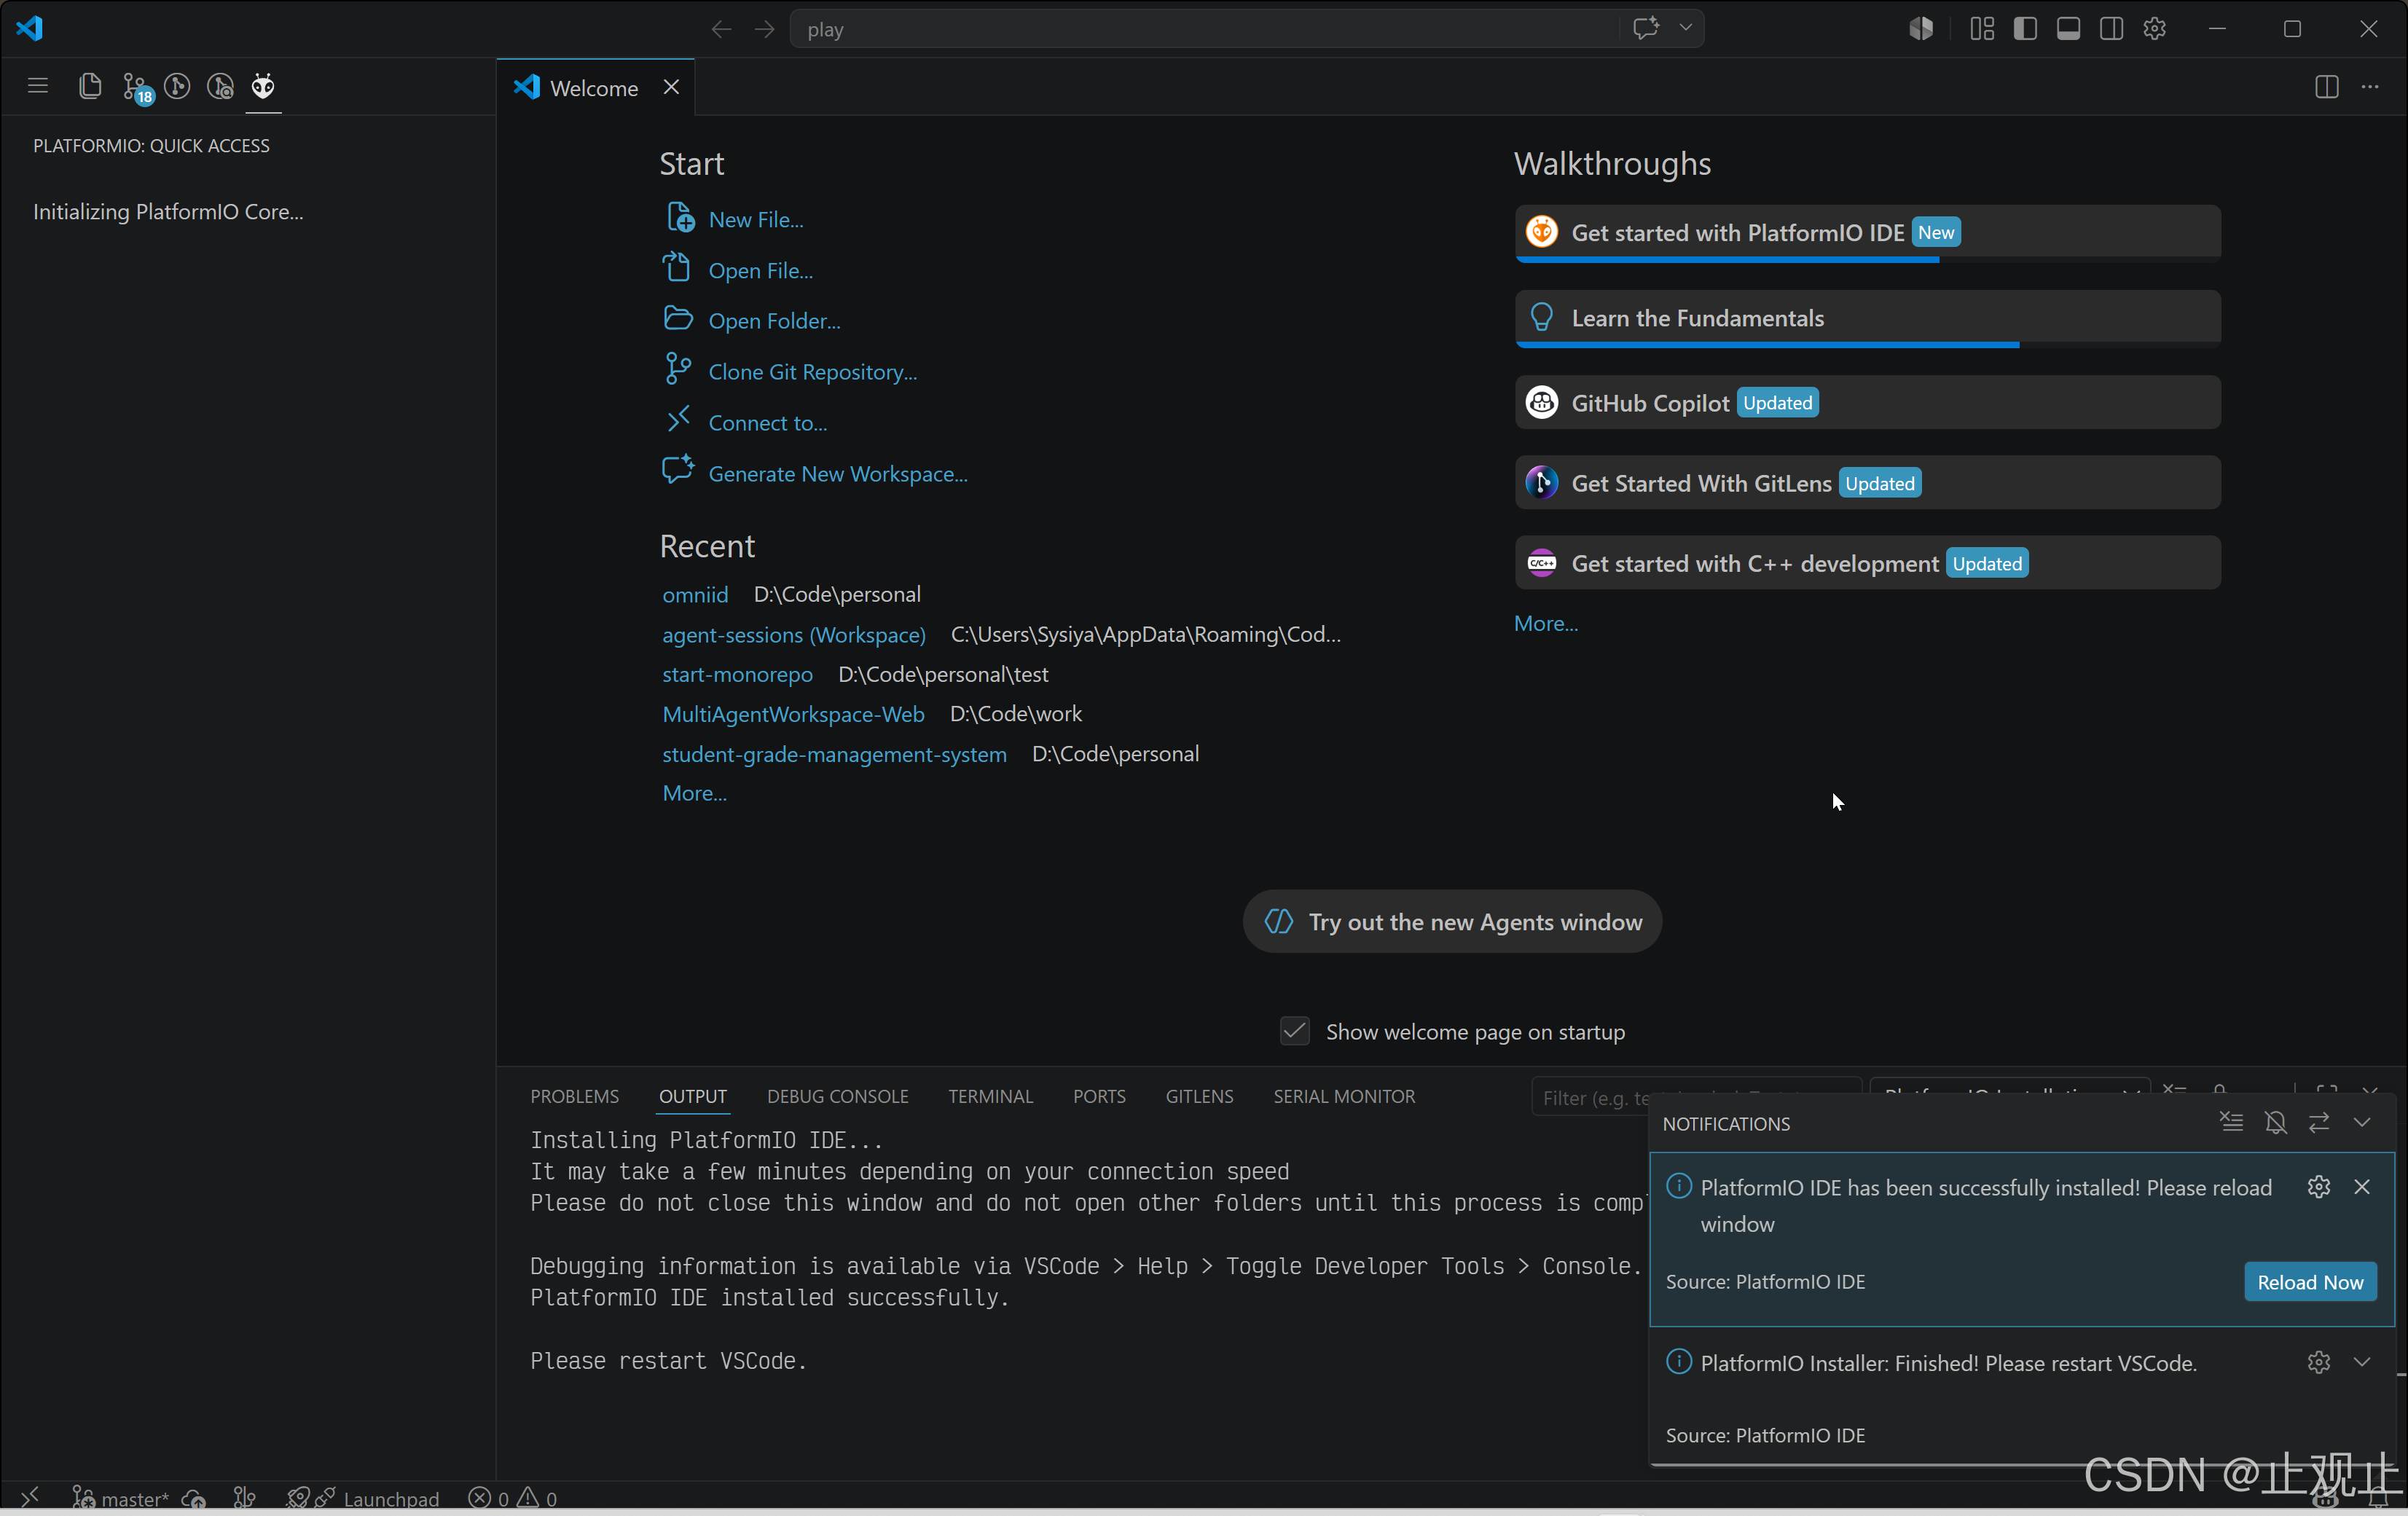
Task: Open GitLens Inspect view in activity bar
Action: coord(220,86)
